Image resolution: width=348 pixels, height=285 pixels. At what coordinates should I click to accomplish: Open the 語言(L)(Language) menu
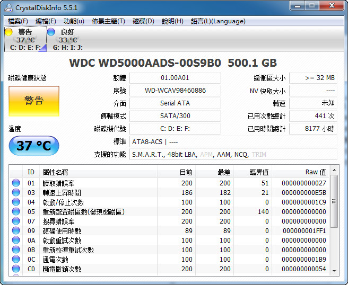pos(218,21)
